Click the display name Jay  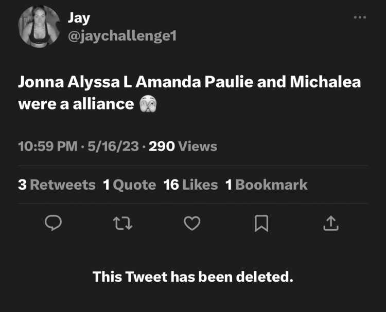(x=79, y=18)
